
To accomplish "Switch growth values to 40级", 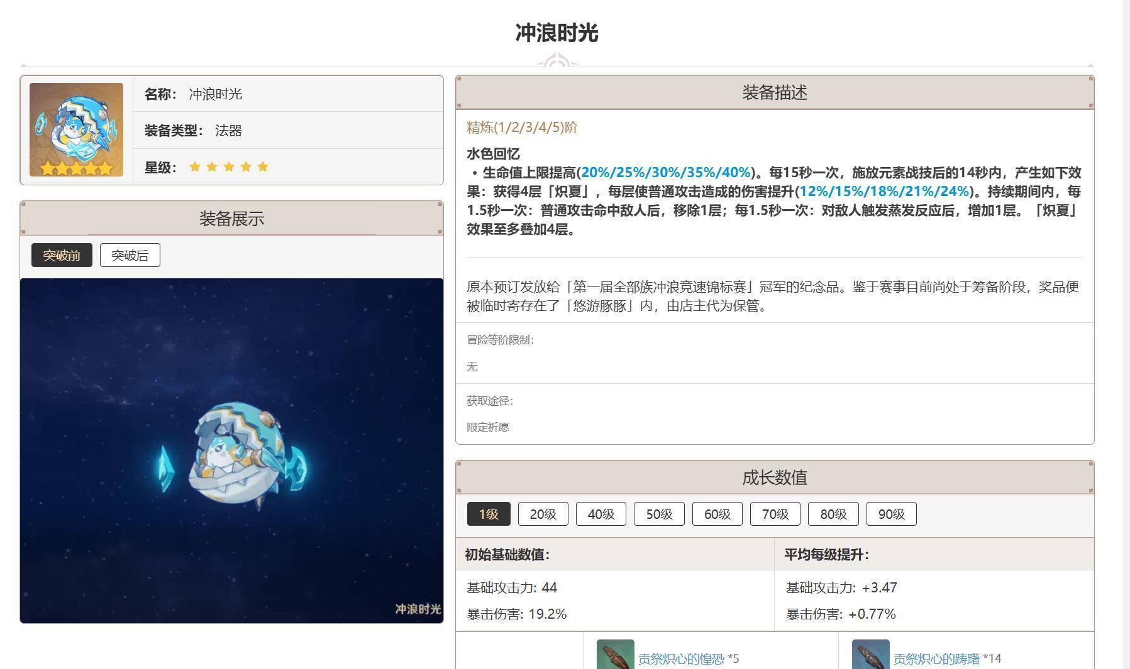I will pyautogui.click(x=601, y=514).
